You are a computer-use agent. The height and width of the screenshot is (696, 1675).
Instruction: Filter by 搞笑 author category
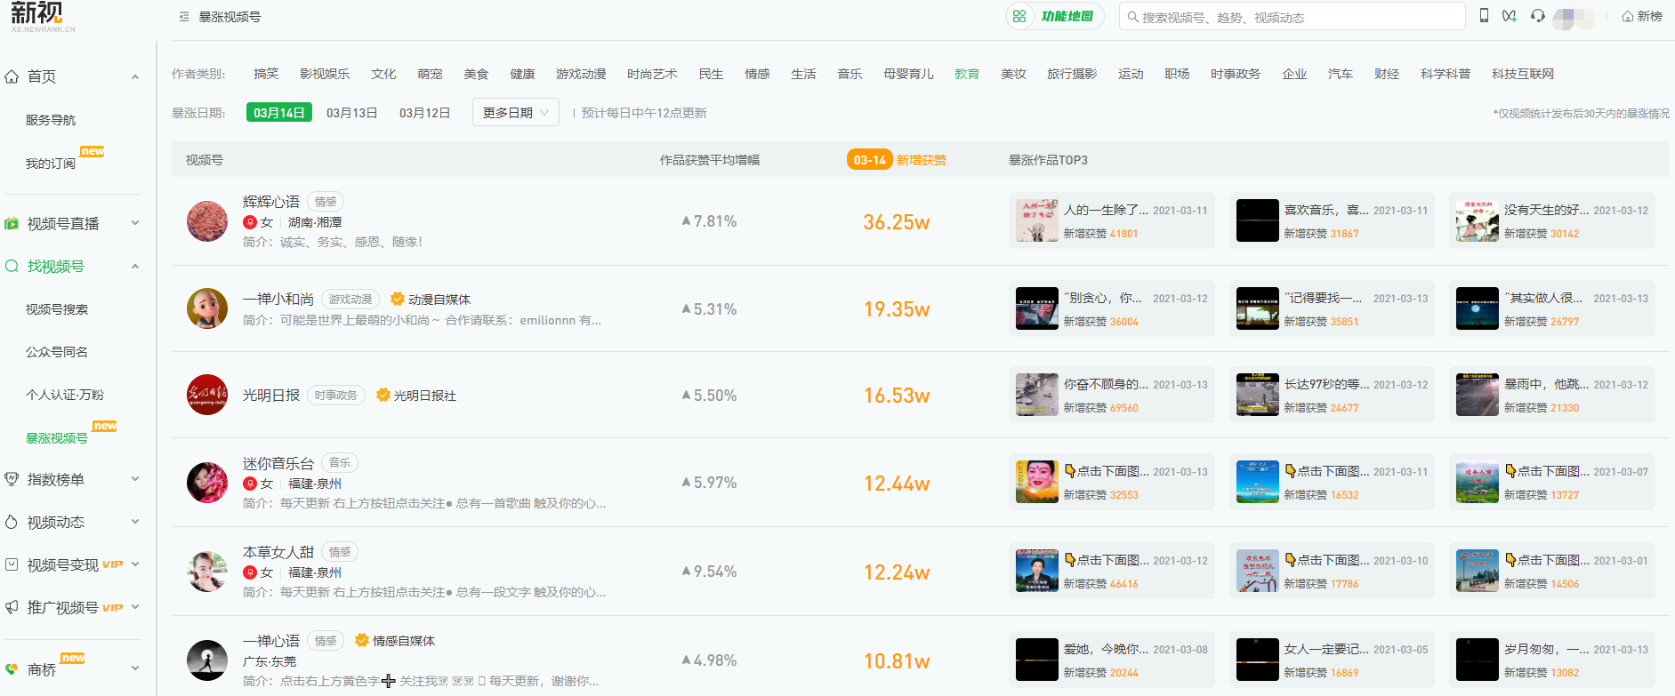266,74
